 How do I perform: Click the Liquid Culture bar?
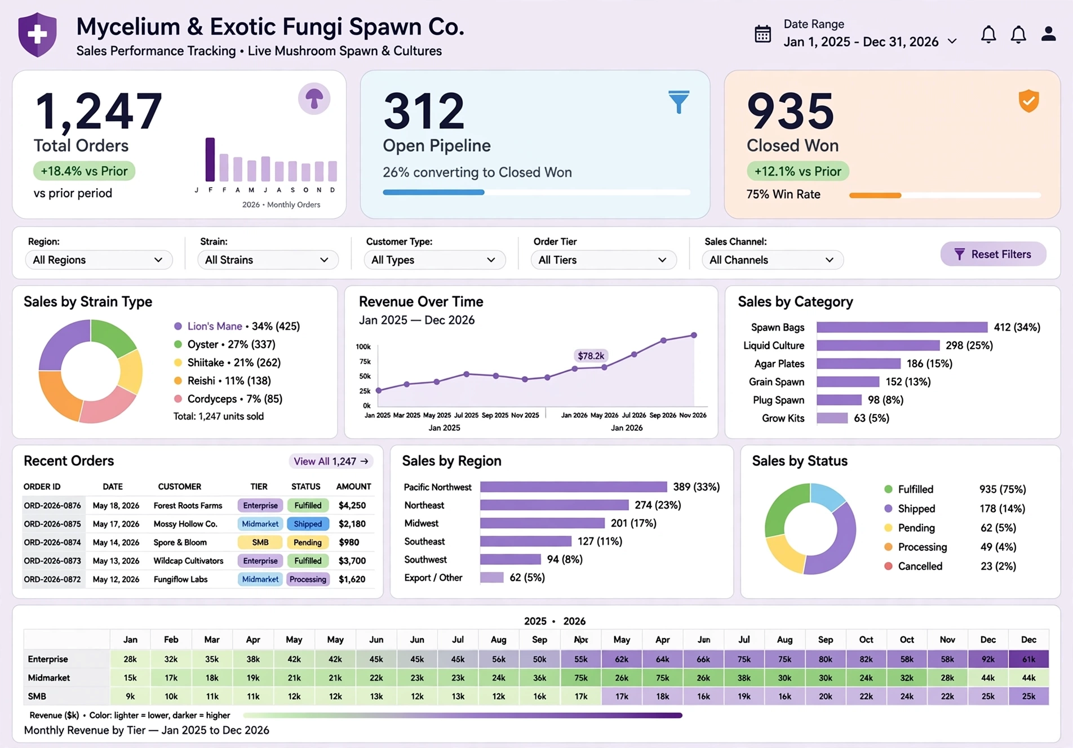[x=878, y=345]
